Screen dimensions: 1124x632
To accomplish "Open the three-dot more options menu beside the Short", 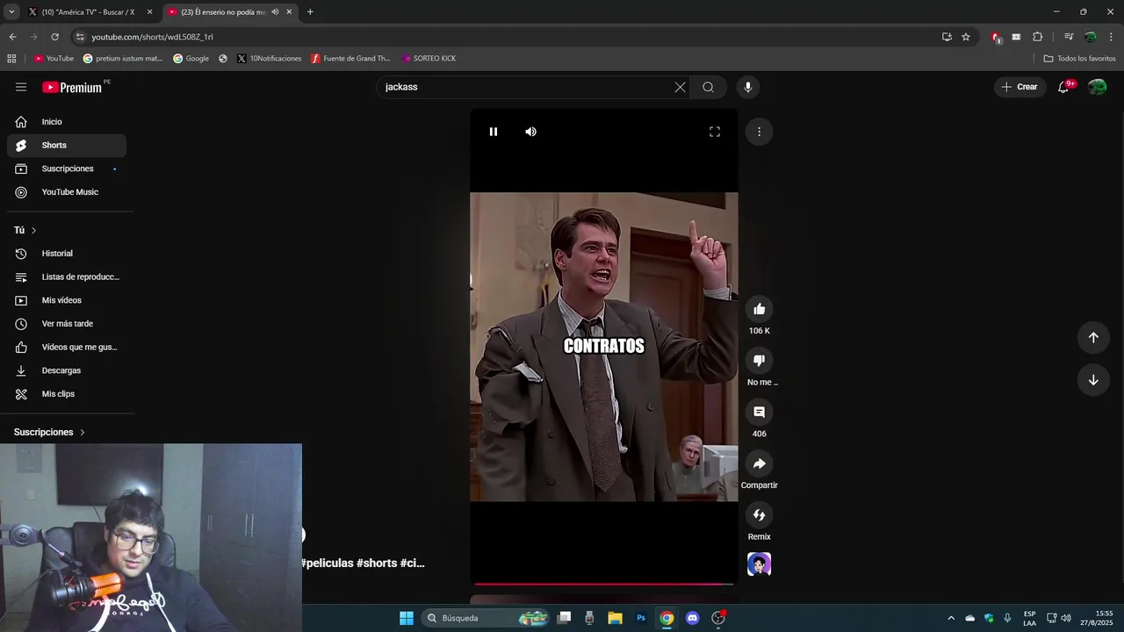I will (759, 132).
